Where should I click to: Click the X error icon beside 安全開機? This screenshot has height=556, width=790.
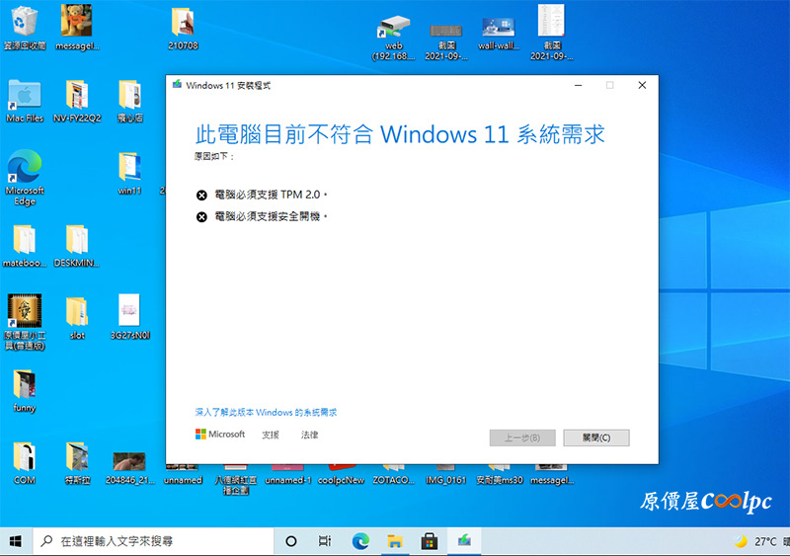click(x=201, y=217)
